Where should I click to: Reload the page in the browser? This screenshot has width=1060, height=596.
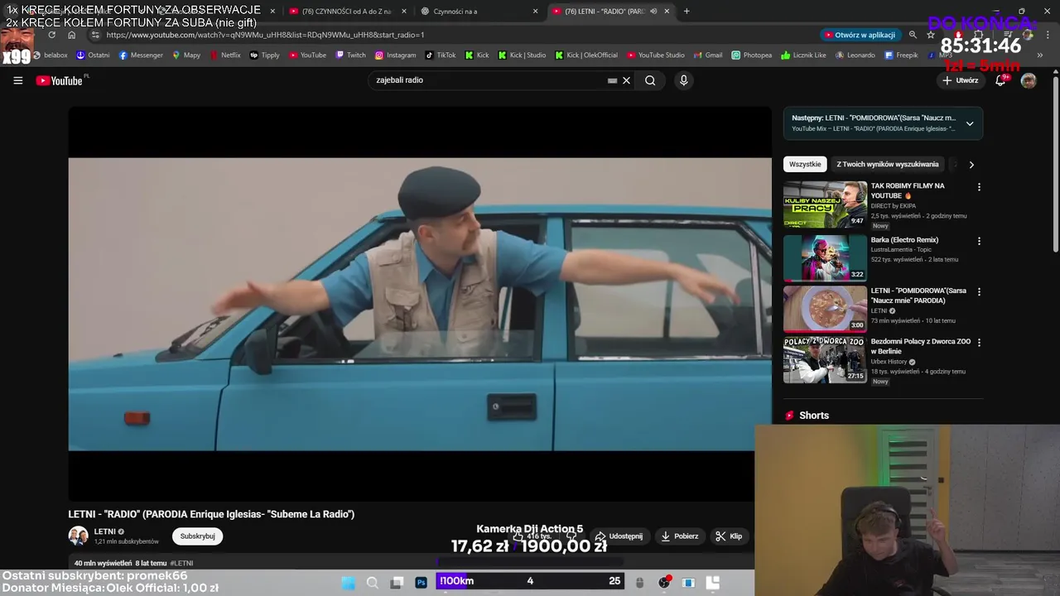(51, 35)
